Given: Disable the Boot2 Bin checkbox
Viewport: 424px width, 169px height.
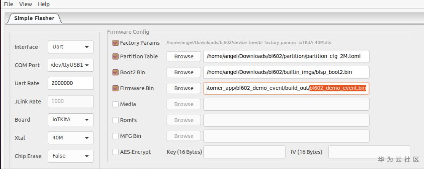Looking at the screenshot, I should (116, 72).
